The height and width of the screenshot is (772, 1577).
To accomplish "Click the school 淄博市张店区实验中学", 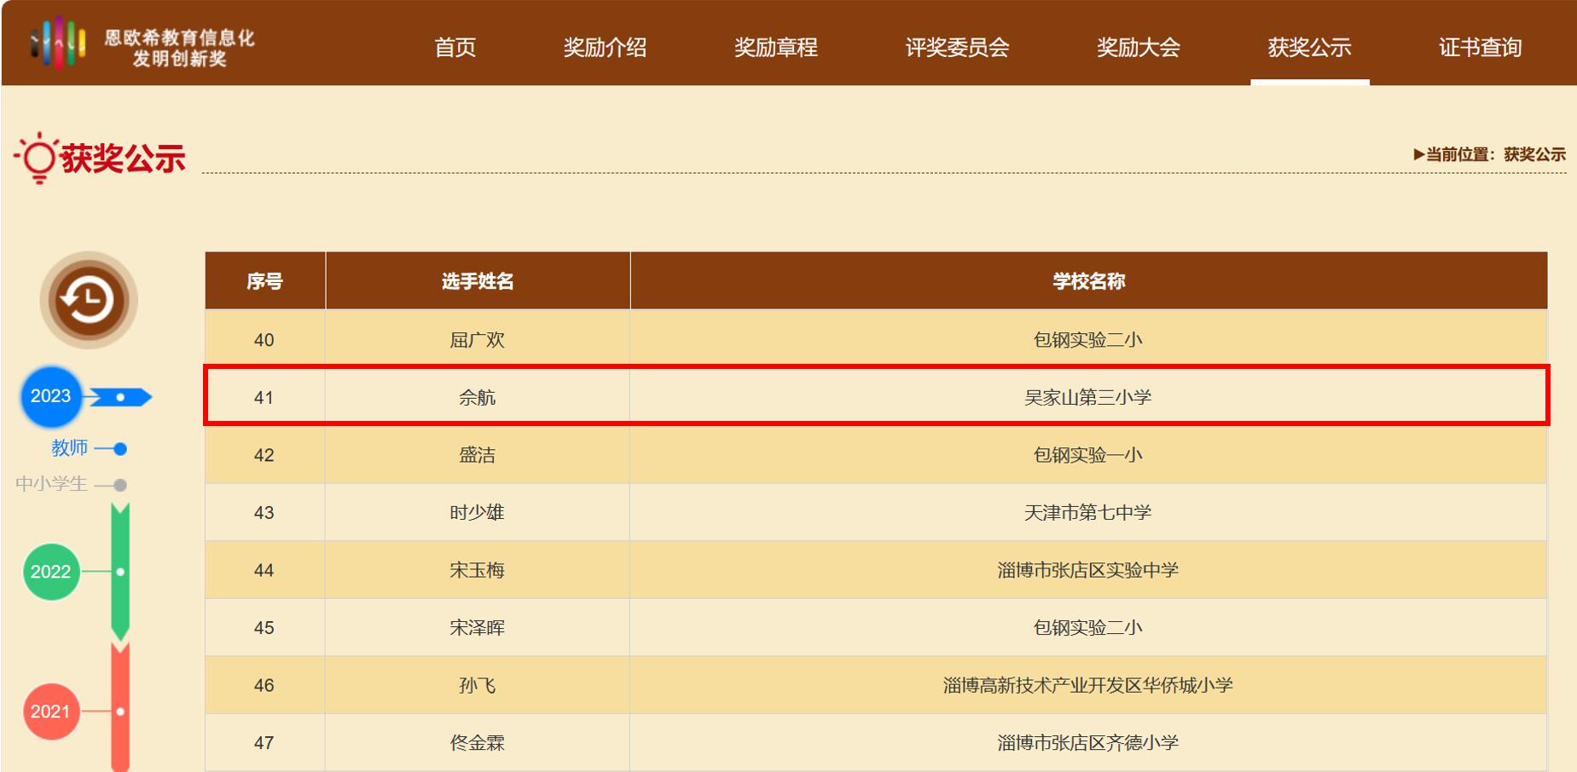I will [x=1088, y=570].
